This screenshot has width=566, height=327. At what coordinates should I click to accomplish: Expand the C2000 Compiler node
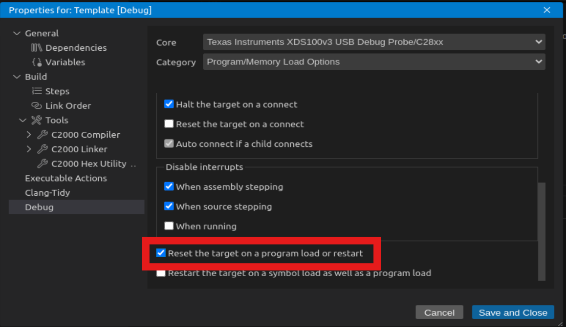pos(29,135)
